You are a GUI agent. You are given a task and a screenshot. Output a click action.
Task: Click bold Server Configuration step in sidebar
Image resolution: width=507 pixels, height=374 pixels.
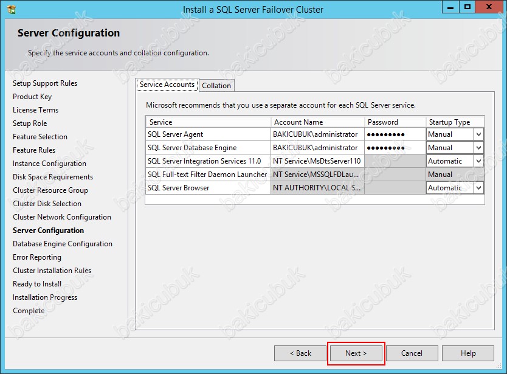[48, 230]
